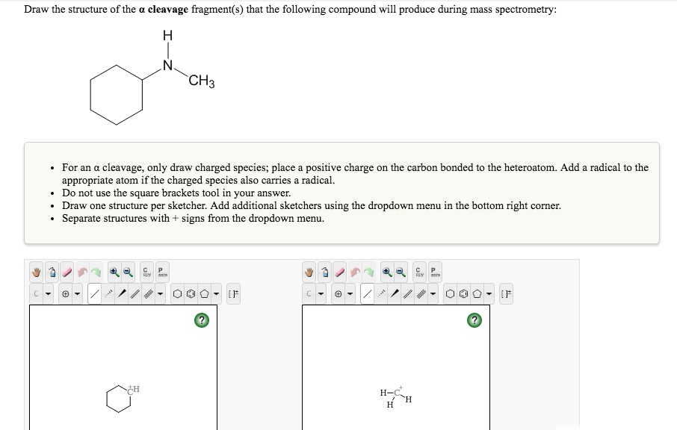Pick the benzene ring template
The width and height of the screenshot is (677, 430).
[x=189, y=293]
